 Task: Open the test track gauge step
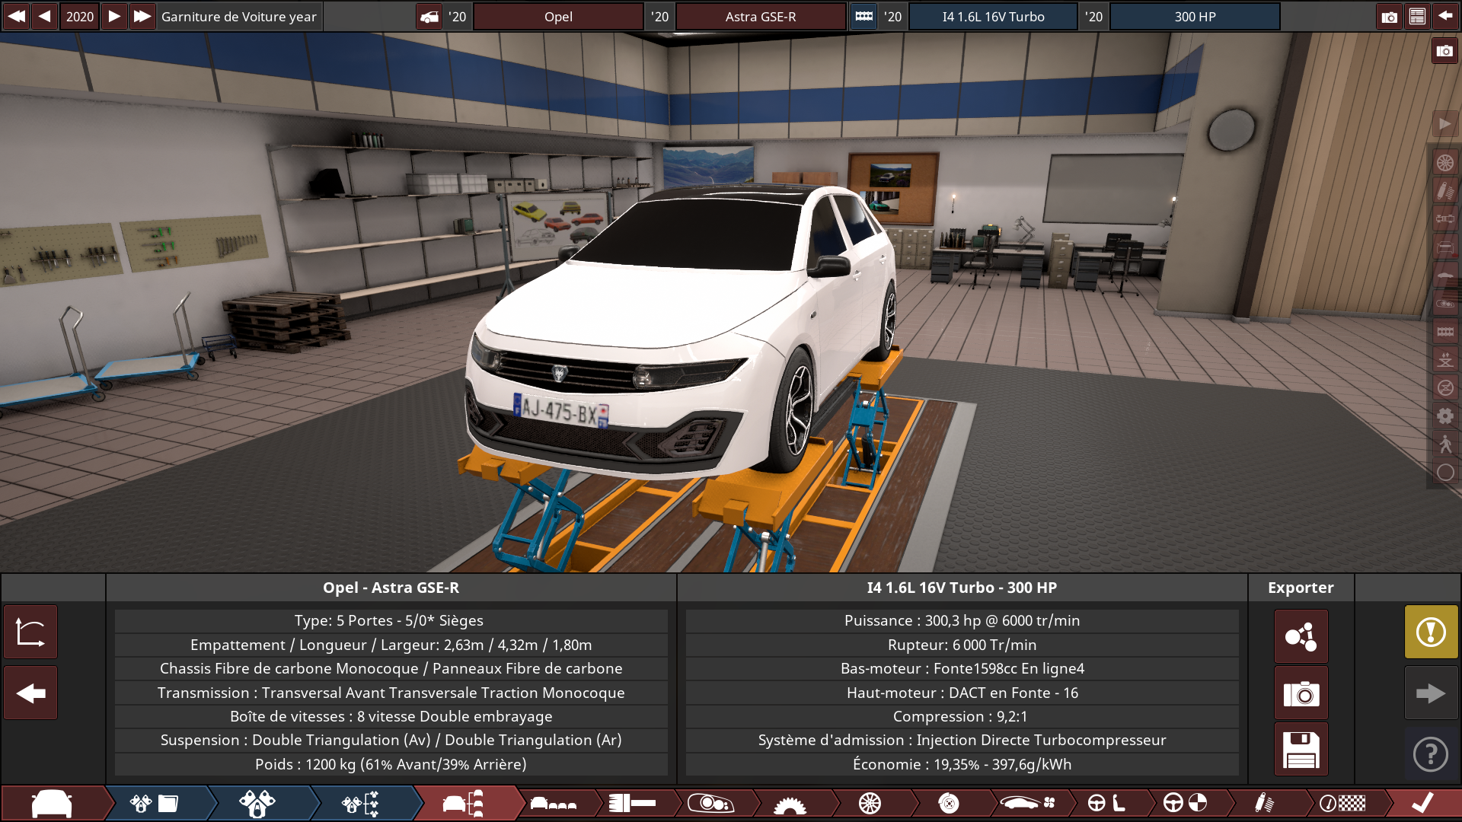tap(1343, 804)
